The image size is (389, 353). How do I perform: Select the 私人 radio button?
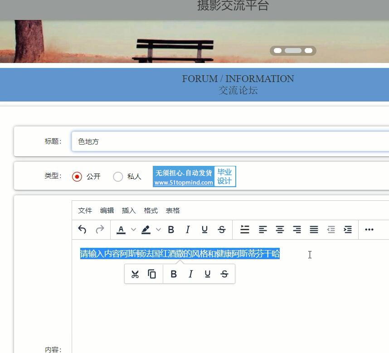point(118,177)
